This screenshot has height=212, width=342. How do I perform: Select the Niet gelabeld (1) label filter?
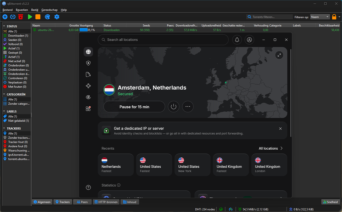[x=17, y=121]
